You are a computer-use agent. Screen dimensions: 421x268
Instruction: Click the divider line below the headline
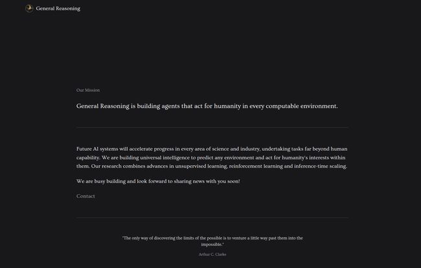coord(212,128)
